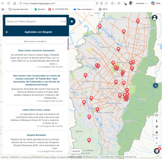Open the favorites list icon
162x159 pixels.
coord(119,3)
